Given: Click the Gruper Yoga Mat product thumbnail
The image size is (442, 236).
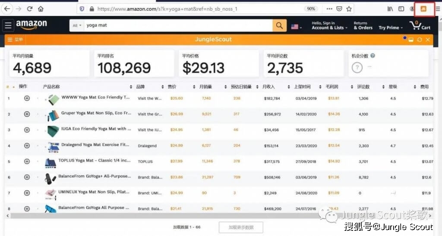Looking at the screenshot, I should (x=52, y=115).
